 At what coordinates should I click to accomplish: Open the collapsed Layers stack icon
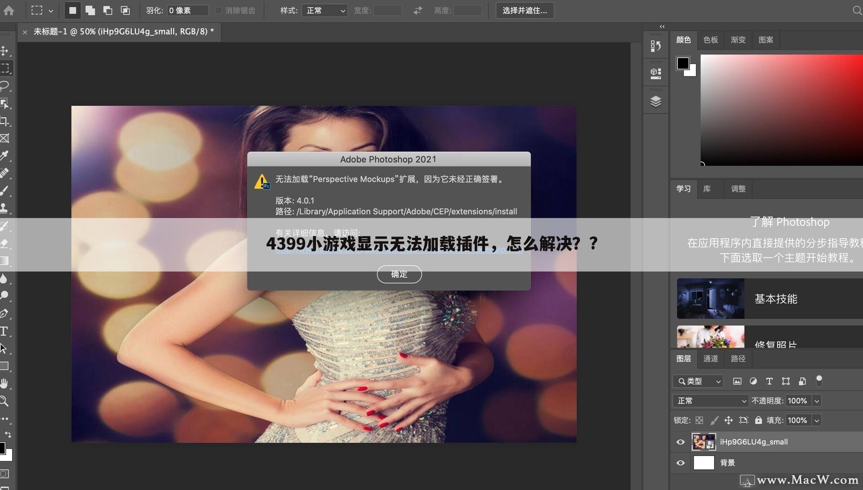click(x=656, y=102)
